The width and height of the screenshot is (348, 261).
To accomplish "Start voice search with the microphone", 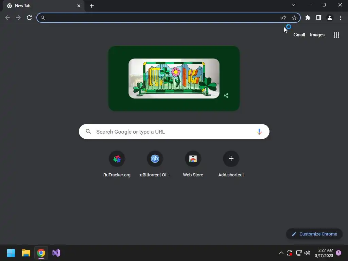I will pos(259,132).
